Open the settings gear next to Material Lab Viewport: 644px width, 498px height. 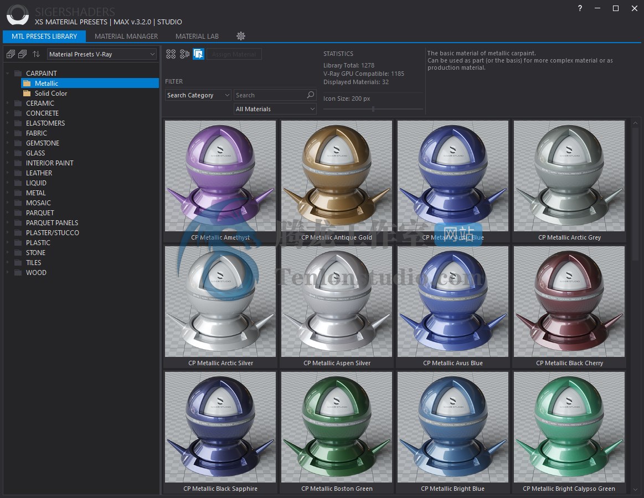point(241,36)
